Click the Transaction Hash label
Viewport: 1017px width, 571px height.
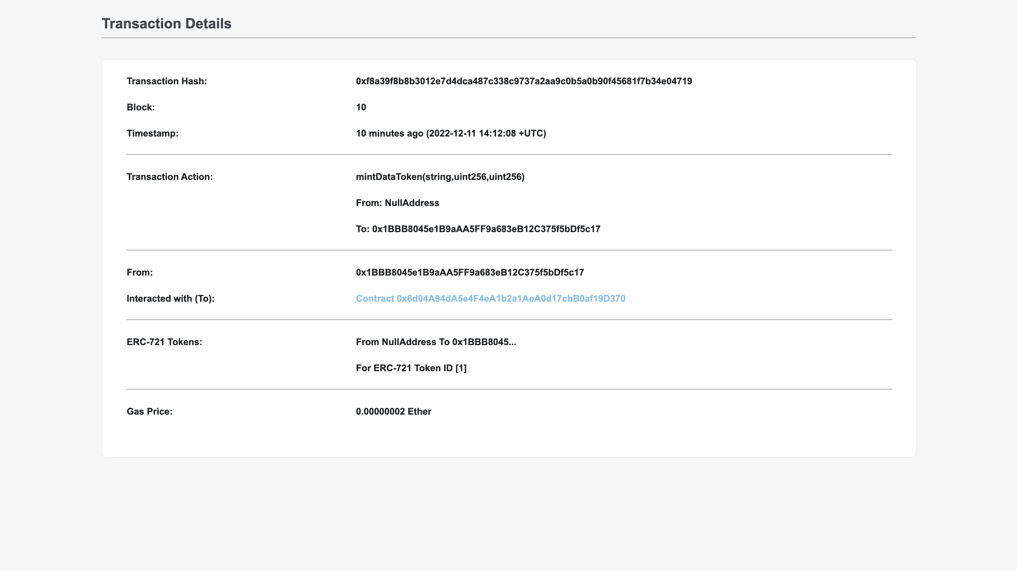point(167,81)
